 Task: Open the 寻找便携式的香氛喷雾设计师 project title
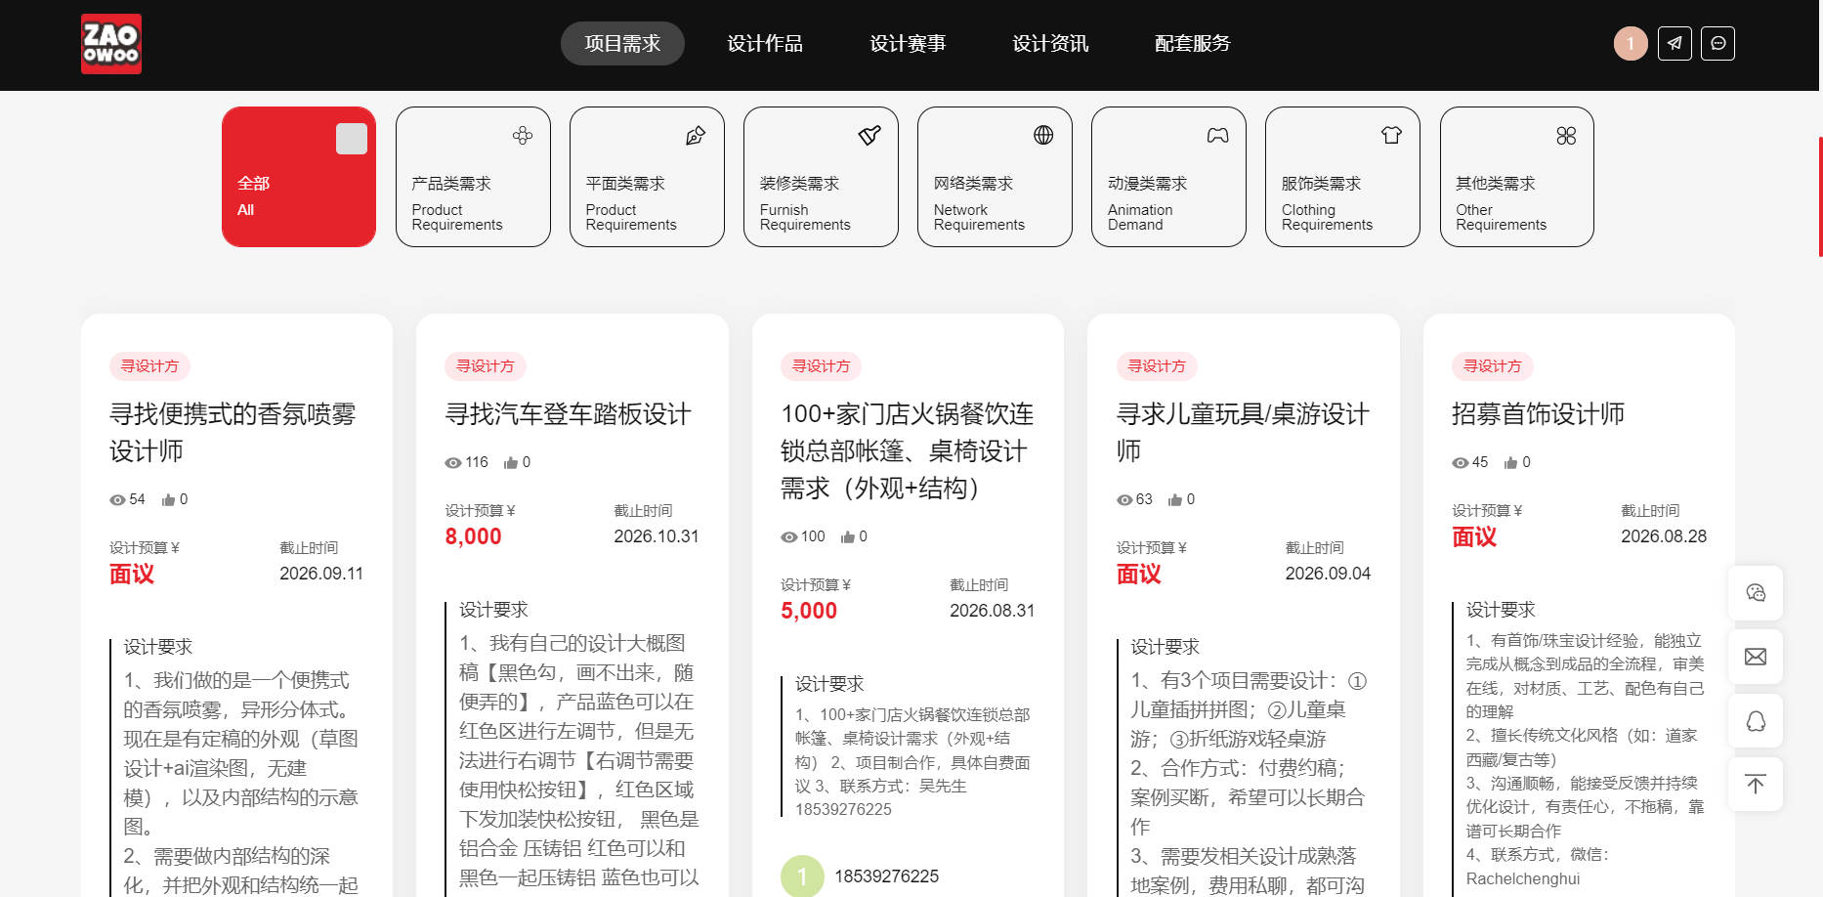pyautogui.click(x=233, y=432)
